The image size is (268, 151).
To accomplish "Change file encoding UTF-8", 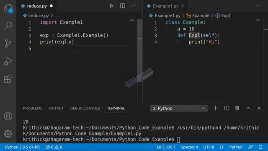I will point(209,147).
